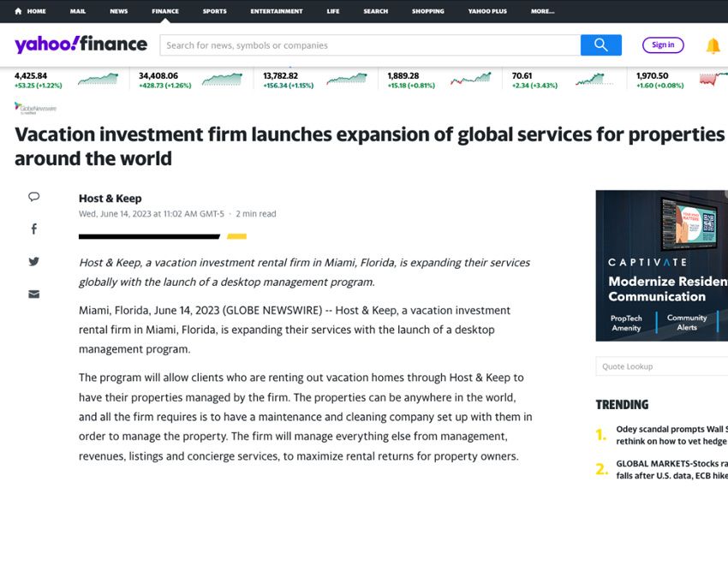This screenshot has width=728, height=565.
Task: Click the Sign in button
Action: tap(663, 45)
